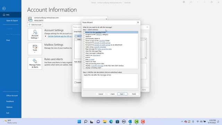Enable 'reply using a specific template' checkbox
This screenshot has width=222, height=125.
pyautogui.click(x=84, y=47)
